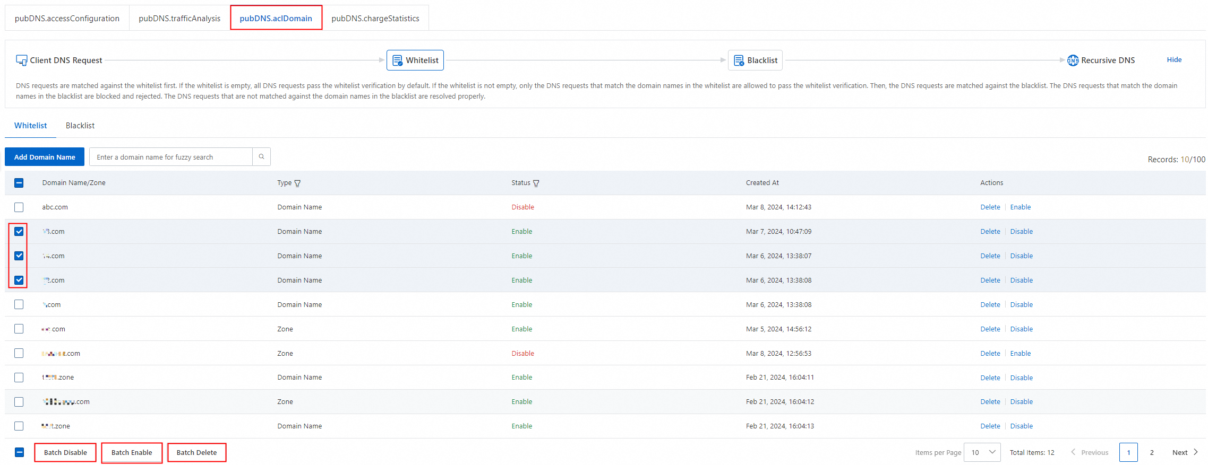Go to page 2
The width and height of the screenshot is (1208, 465).
click(x=1152, y=452)
